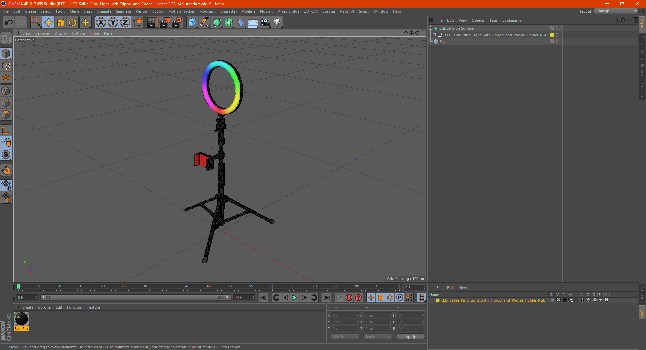
Task: Select the Sky object in tree
Action: 442,42
